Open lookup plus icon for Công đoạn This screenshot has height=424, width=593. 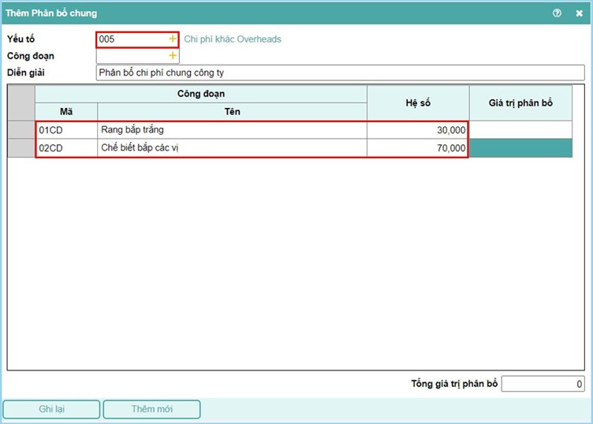pos(173,56)
